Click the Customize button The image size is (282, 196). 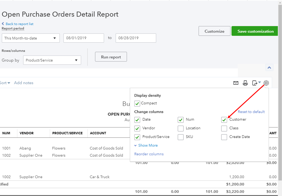tap(214, 31)
